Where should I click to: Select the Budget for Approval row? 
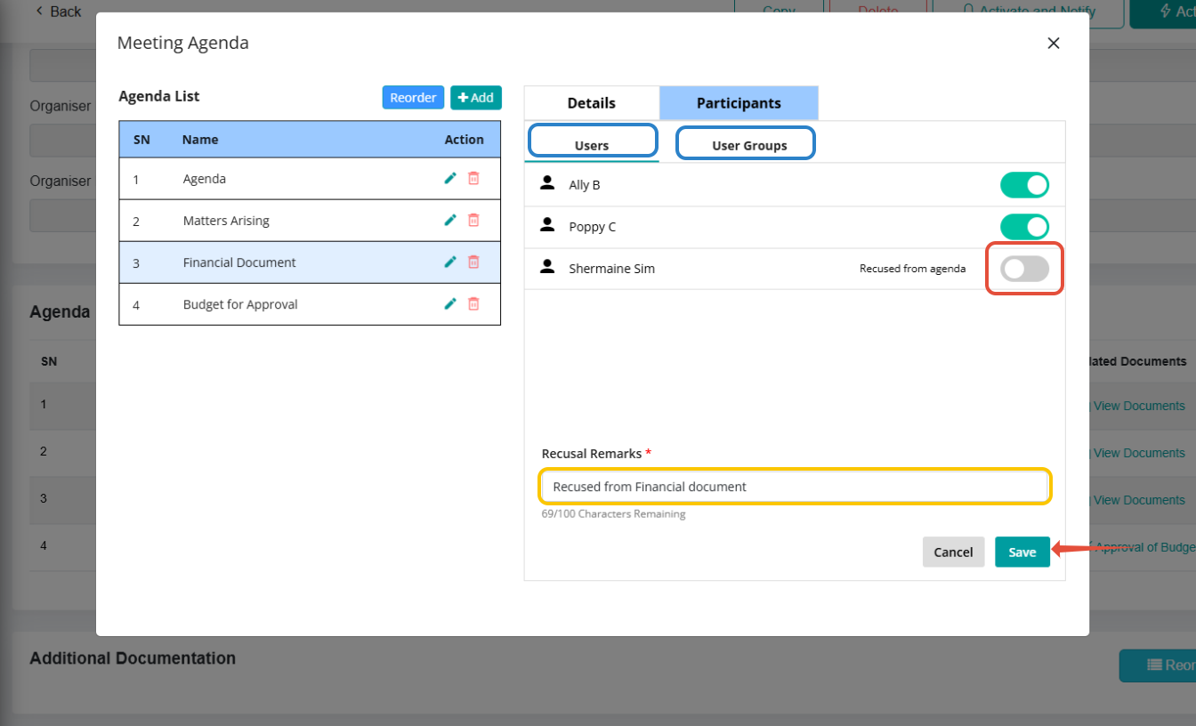tap(310, 304)
